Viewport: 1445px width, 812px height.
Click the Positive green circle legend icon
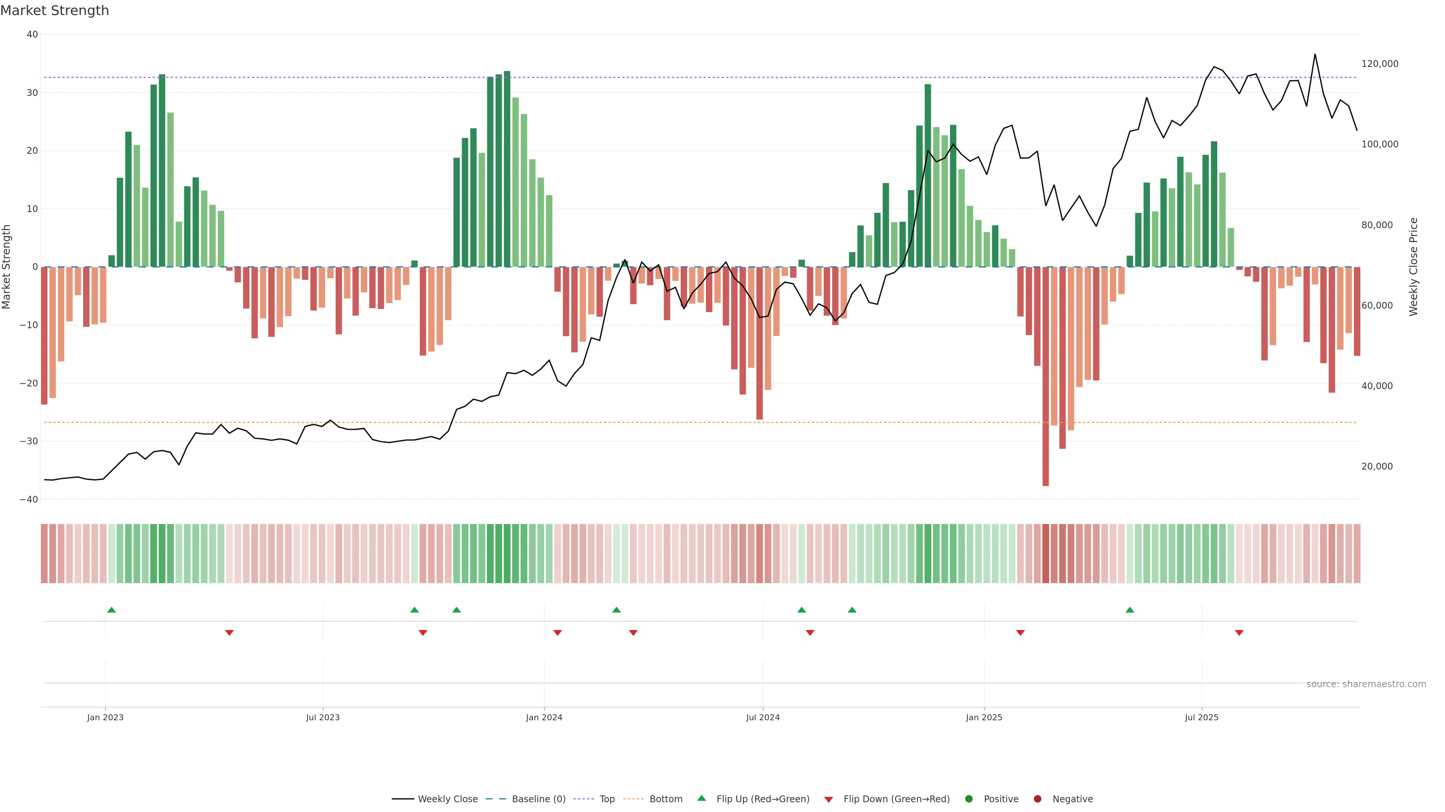coord(969,799)
